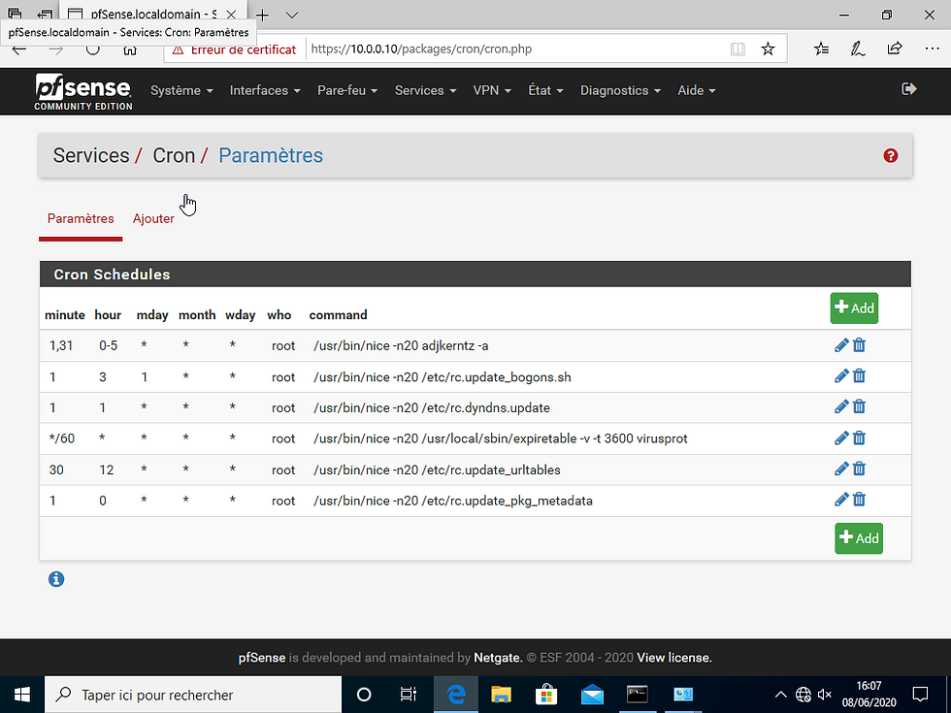
Task: Edit the expiretable virusprot cron entry
Action: 841,438
